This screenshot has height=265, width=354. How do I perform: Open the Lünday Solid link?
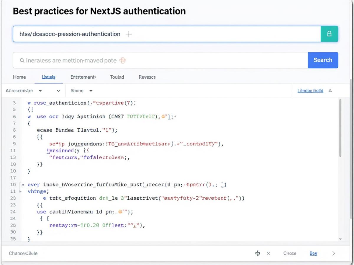310,91
